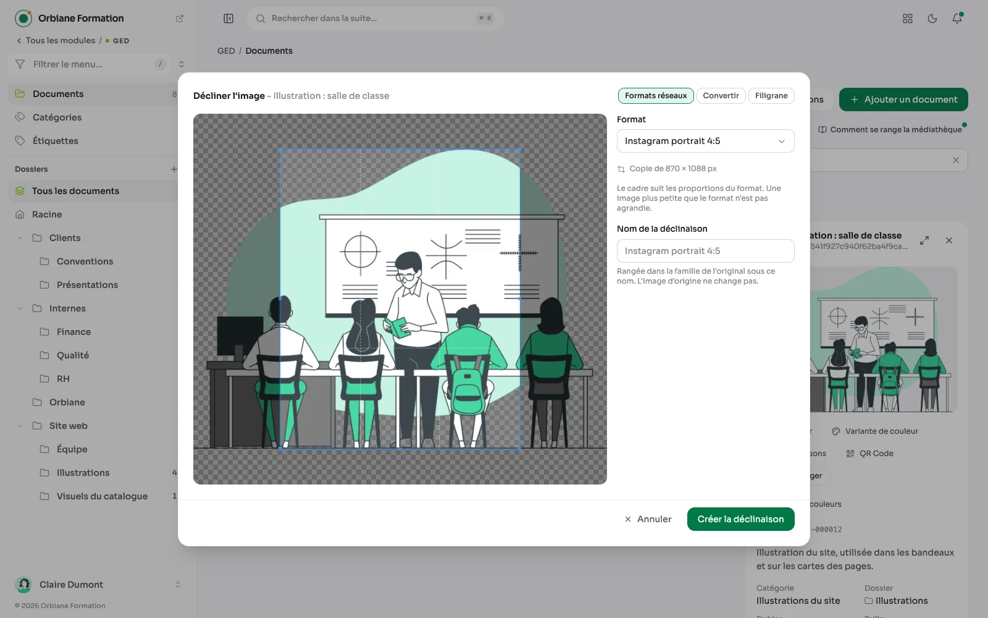Add a new folder with the plus icon
Viewport: 988px width, 618px height.
(174, 169)
